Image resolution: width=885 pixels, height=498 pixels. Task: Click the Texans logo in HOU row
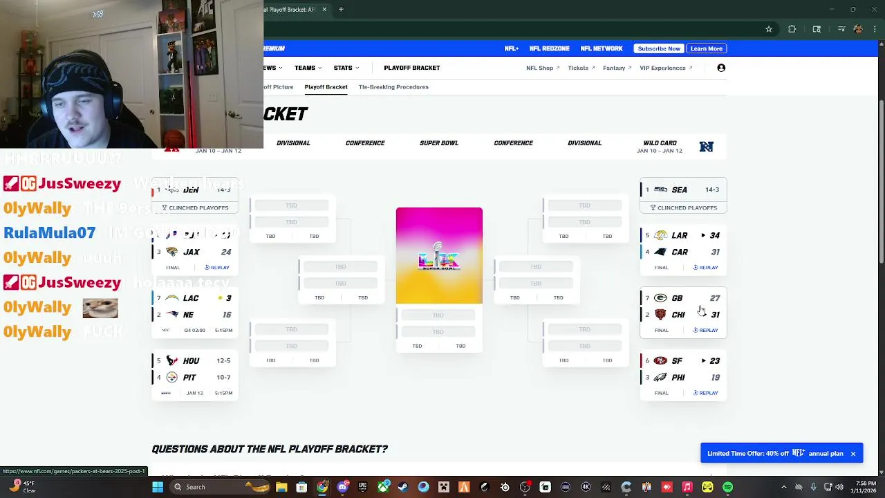171,361
